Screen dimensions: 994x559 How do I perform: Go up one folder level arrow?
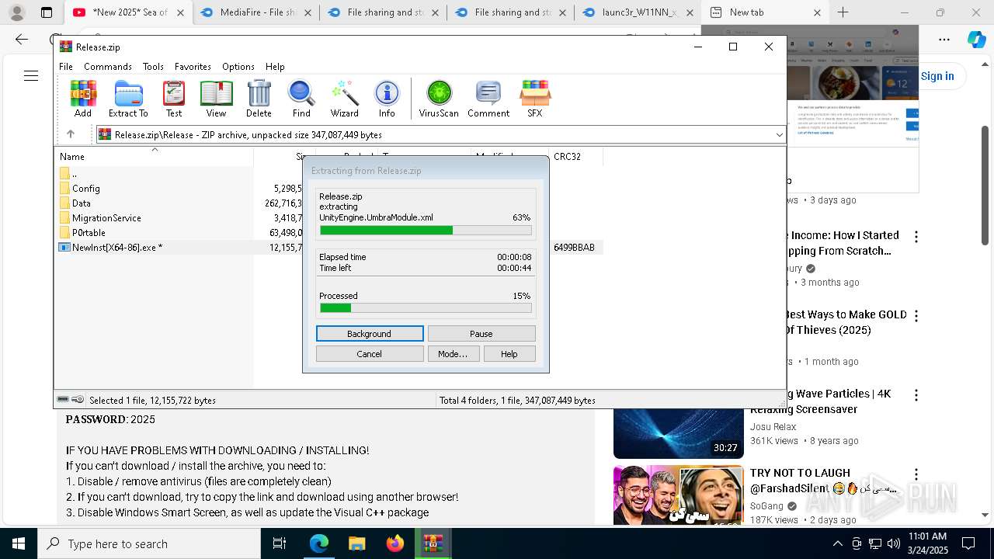tap(71, 134)
